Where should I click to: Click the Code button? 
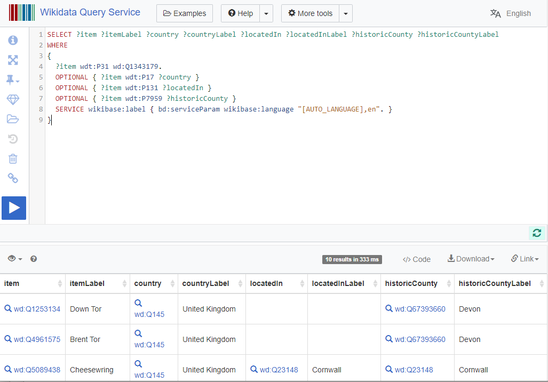[416, 259]
